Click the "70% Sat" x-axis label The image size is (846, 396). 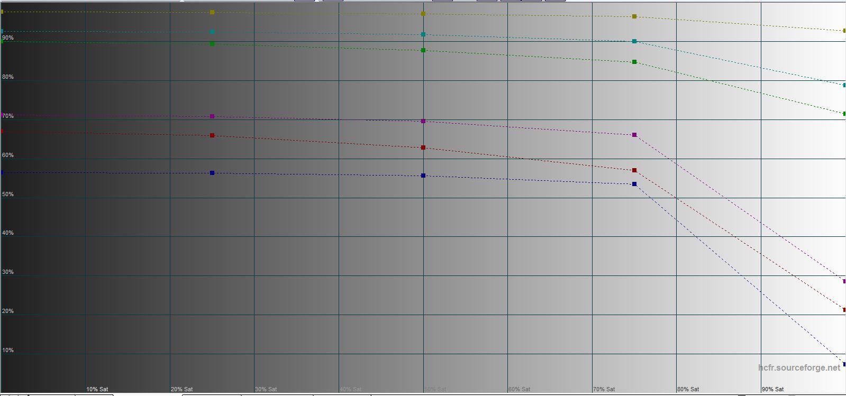[604, 389]
